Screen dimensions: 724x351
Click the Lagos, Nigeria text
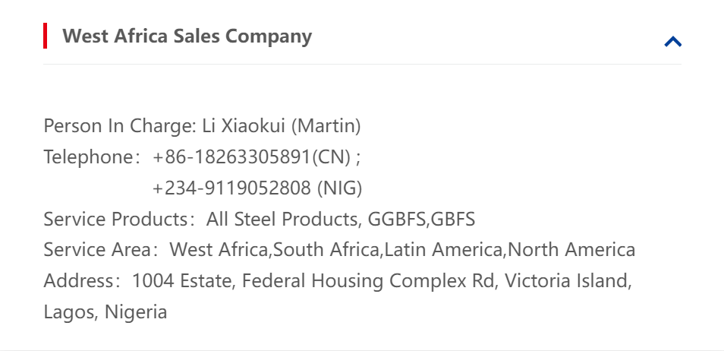coord(105,312)
